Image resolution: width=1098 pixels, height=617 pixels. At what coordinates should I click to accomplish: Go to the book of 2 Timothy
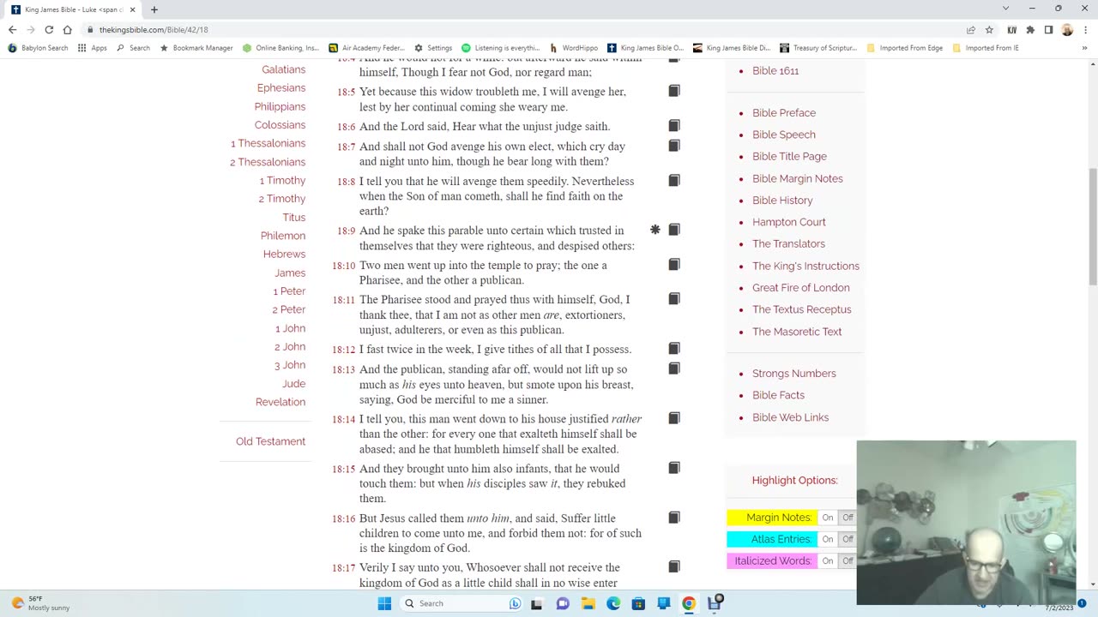click(282, 199)
